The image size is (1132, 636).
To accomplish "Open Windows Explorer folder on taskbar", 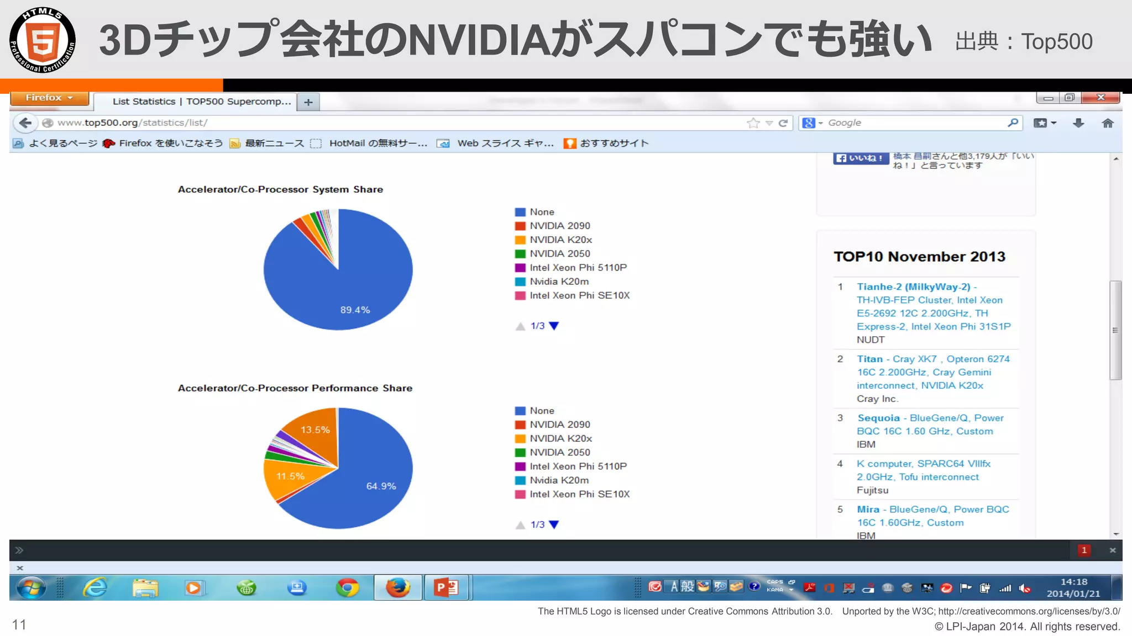I will coord(145,588).
